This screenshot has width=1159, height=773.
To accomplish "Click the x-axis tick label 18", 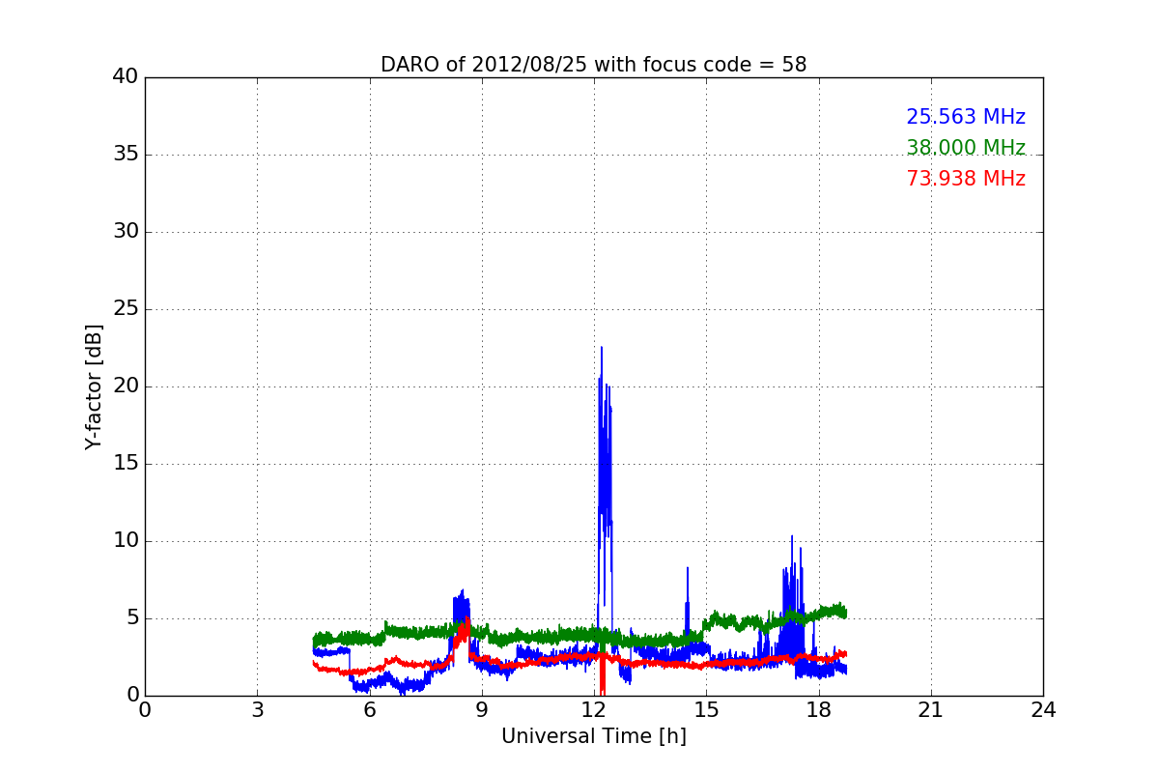I will tap(819, 710).
